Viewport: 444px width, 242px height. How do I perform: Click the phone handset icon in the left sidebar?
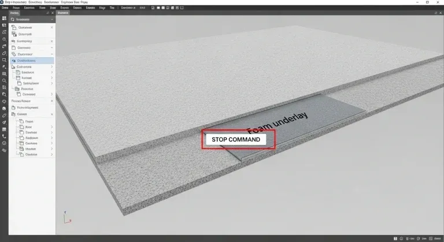tap(4, 136)
